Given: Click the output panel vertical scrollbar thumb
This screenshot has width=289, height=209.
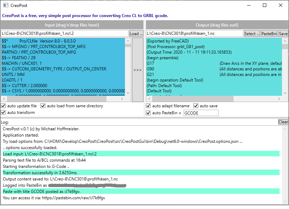Looking at the screenshot, I should [x=285, y=46].
